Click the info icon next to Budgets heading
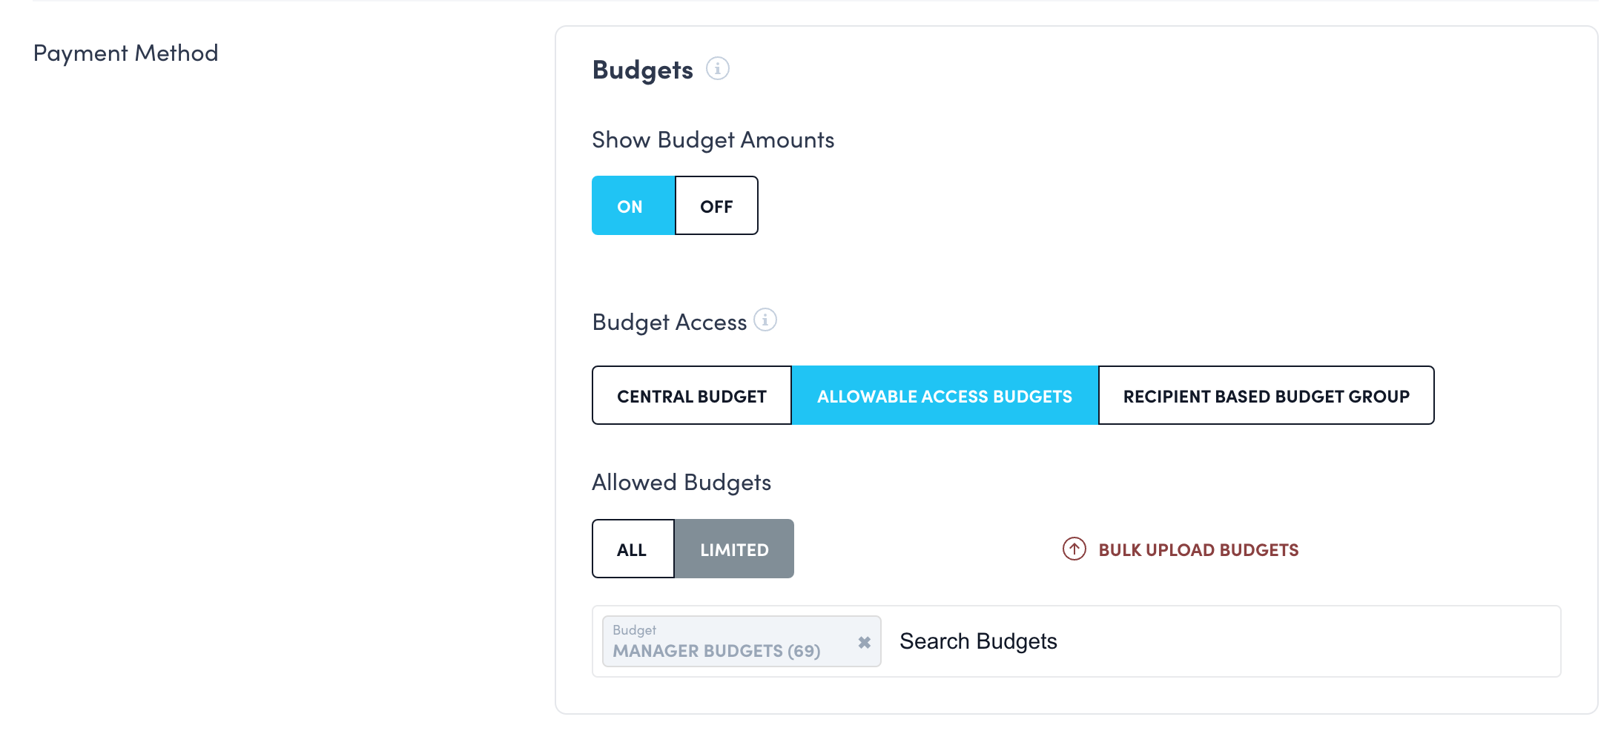The image size is (1621, 731). tap(717, 69)
